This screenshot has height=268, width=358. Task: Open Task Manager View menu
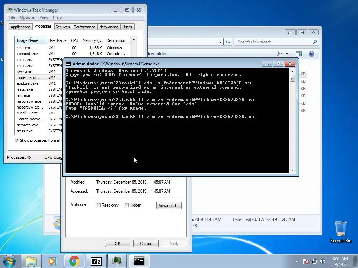(44, 17)
